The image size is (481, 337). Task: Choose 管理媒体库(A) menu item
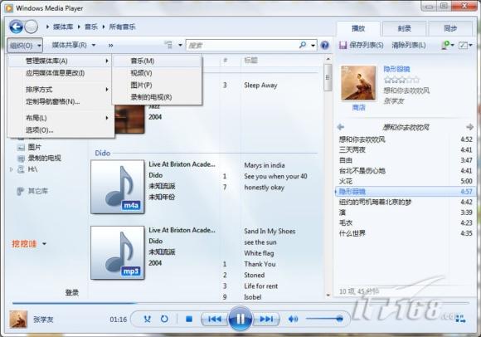(60, 61)
